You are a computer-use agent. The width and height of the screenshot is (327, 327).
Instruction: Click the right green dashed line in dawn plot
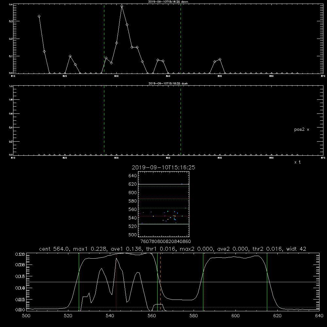click(181, 39)
